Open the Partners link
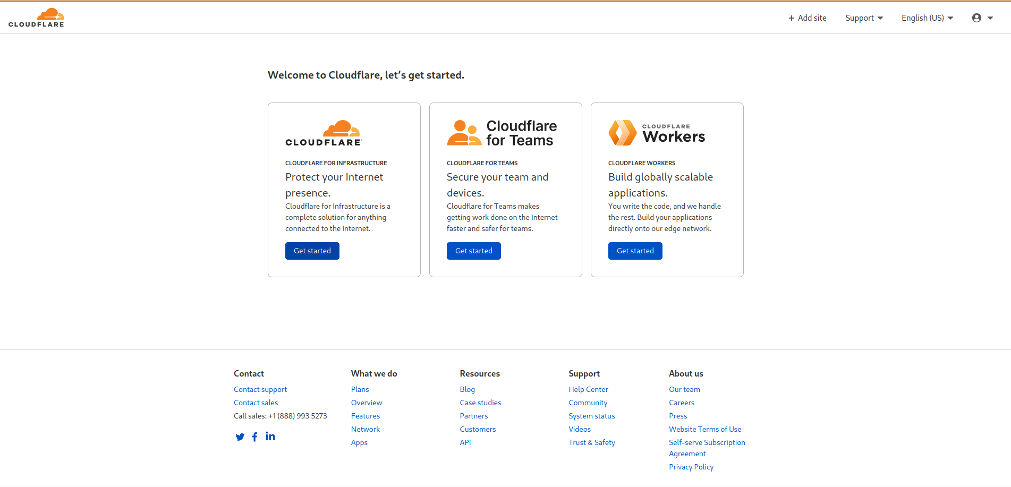This screenshot has width=1011, height=487. click(x=474, y=416)
